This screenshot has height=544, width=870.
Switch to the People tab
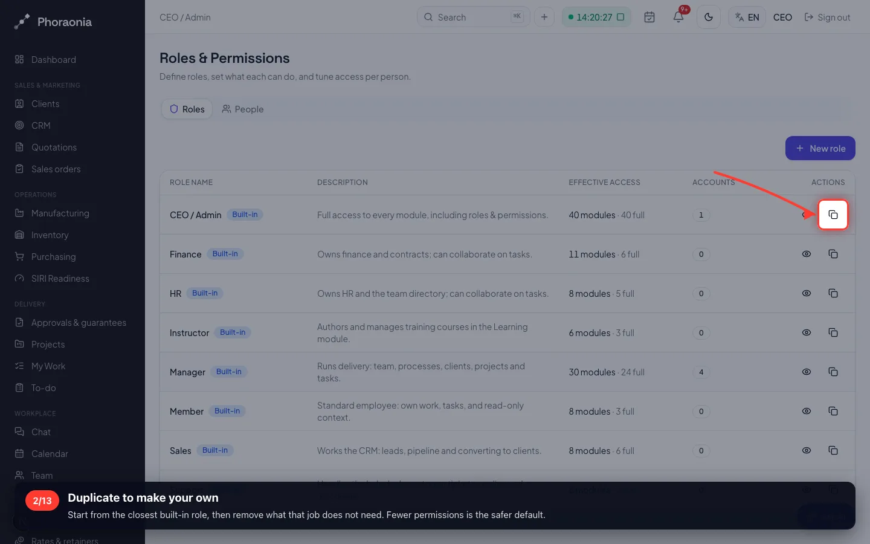tap(243, 109)
